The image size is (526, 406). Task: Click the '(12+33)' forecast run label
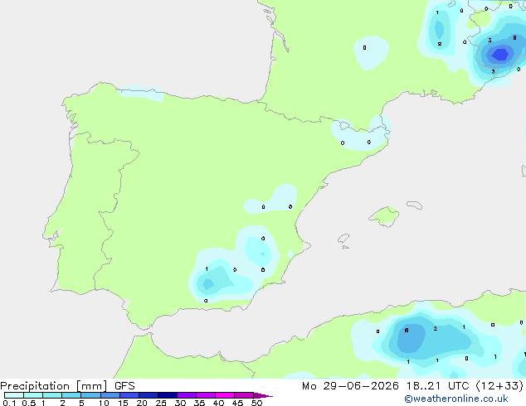tap(499, 386)
